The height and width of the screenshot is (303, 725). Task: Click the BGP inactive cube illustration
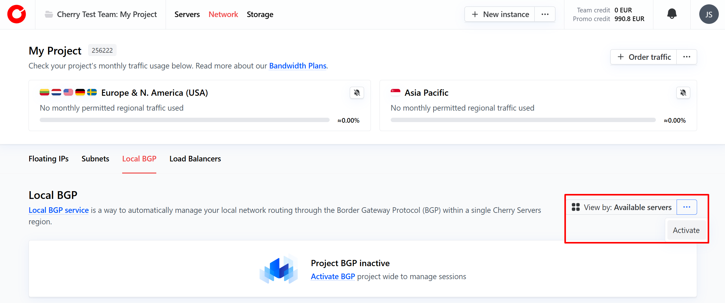(x=279, y=269)
